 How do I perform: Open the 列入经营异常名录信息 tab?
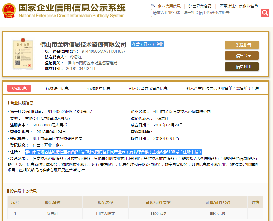point(148,88)
